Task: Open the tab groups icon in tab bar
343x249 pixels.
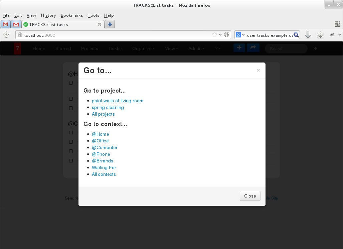Action: [337, 24]
